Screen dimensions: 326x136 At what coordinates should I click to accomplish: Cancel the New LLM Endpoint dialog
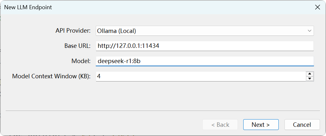click(x=302, y=125)
